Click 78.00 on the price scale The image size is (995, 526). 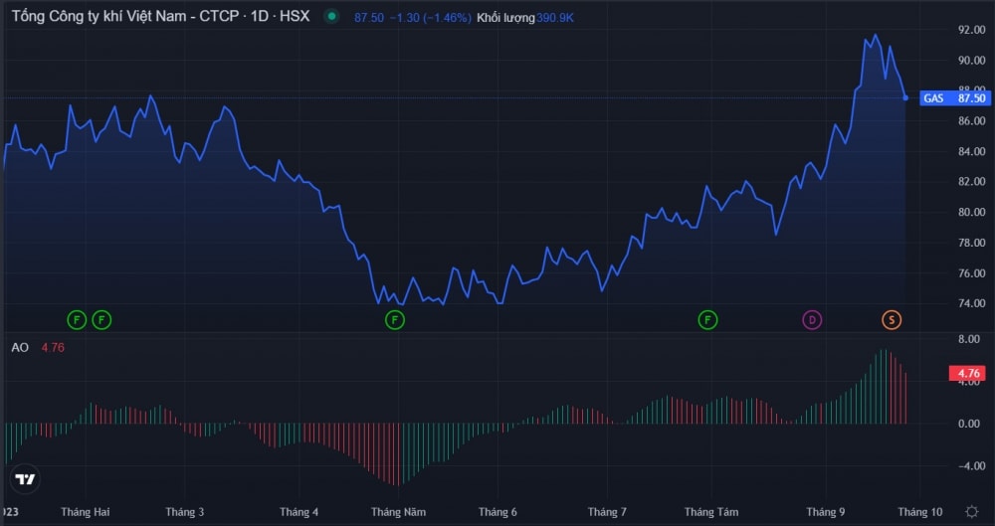point(971,243)
